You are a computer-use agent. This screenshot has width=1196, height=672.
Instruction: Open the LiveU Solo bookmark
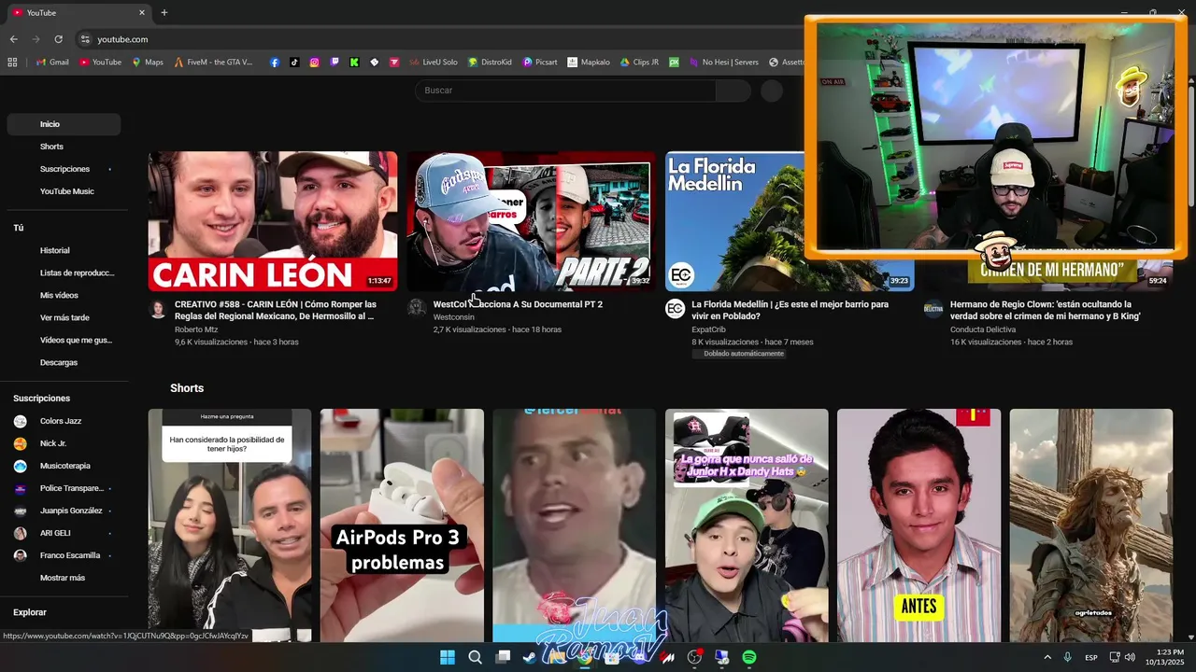[x=433, y=63]
